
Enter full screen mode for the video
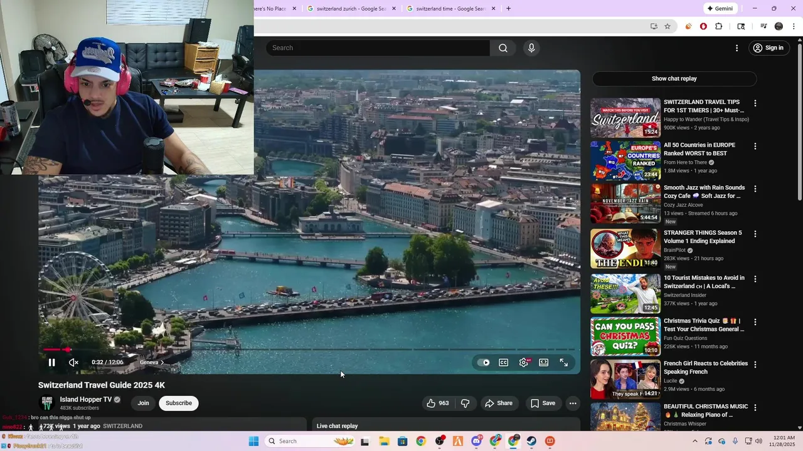564,362
